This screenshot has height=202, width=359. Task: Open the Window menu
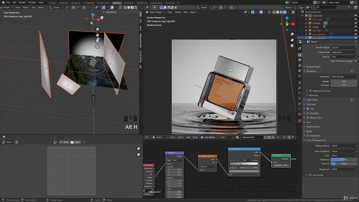[32, 3]
